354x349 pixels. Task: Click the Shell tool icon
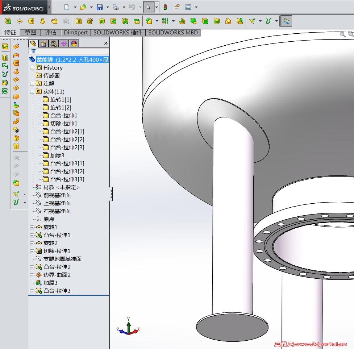point(205,21)
